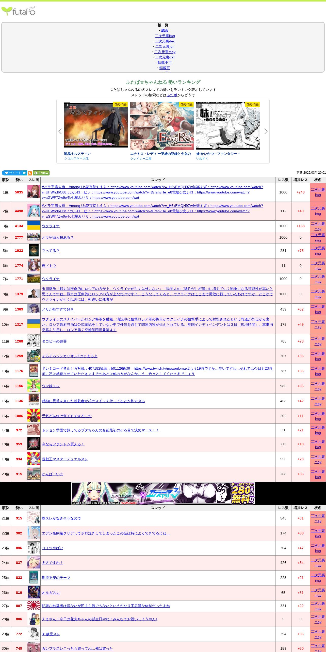
Task: Open 妹!せいかつ～ファンタジー～ product image
Action: (228, 126)
